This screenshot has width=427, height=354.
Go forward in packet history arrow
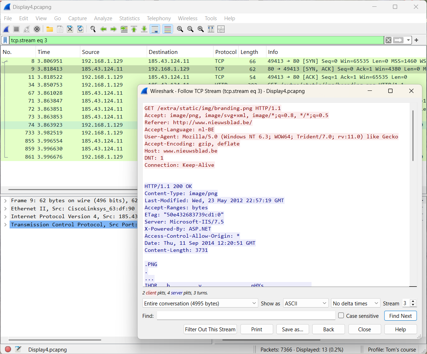point(114,29)
